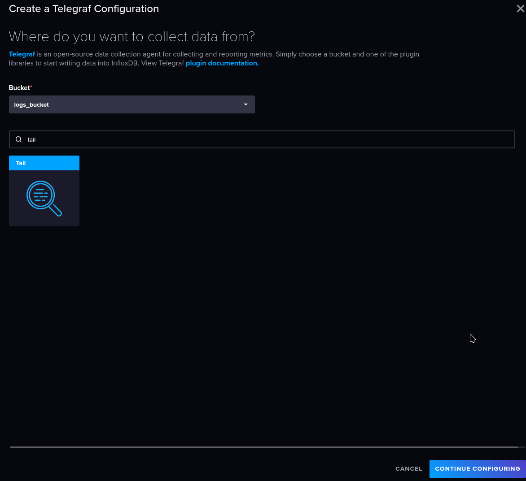
Task: Close the Telegraf Configuration dialog
Action: [x=520, y=9]
